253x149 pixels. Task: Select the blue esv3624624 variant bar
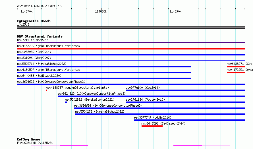click(x=159, y=108)
